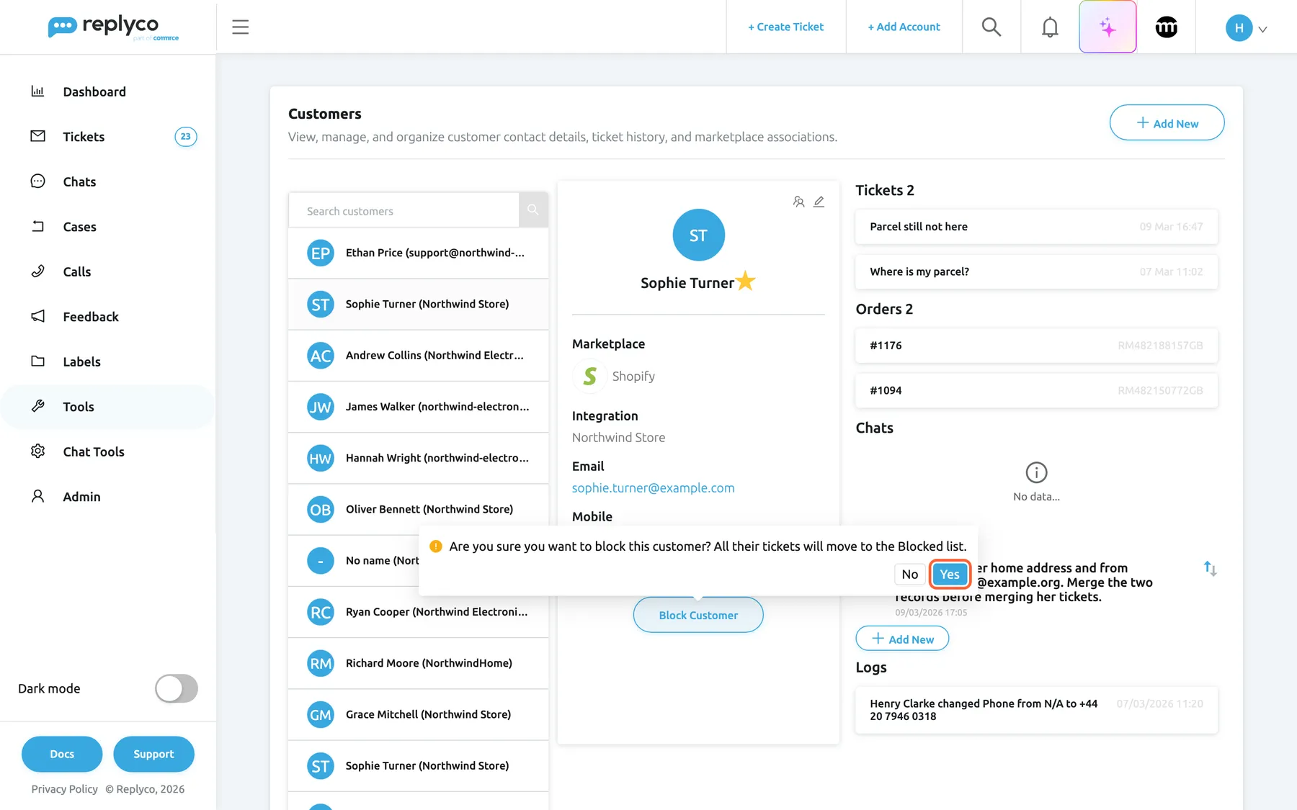Screen dimensions: 1297x810
Task: Confirm blocking with the Yes button
Action: pyautogui.click(x=950, y=574)
